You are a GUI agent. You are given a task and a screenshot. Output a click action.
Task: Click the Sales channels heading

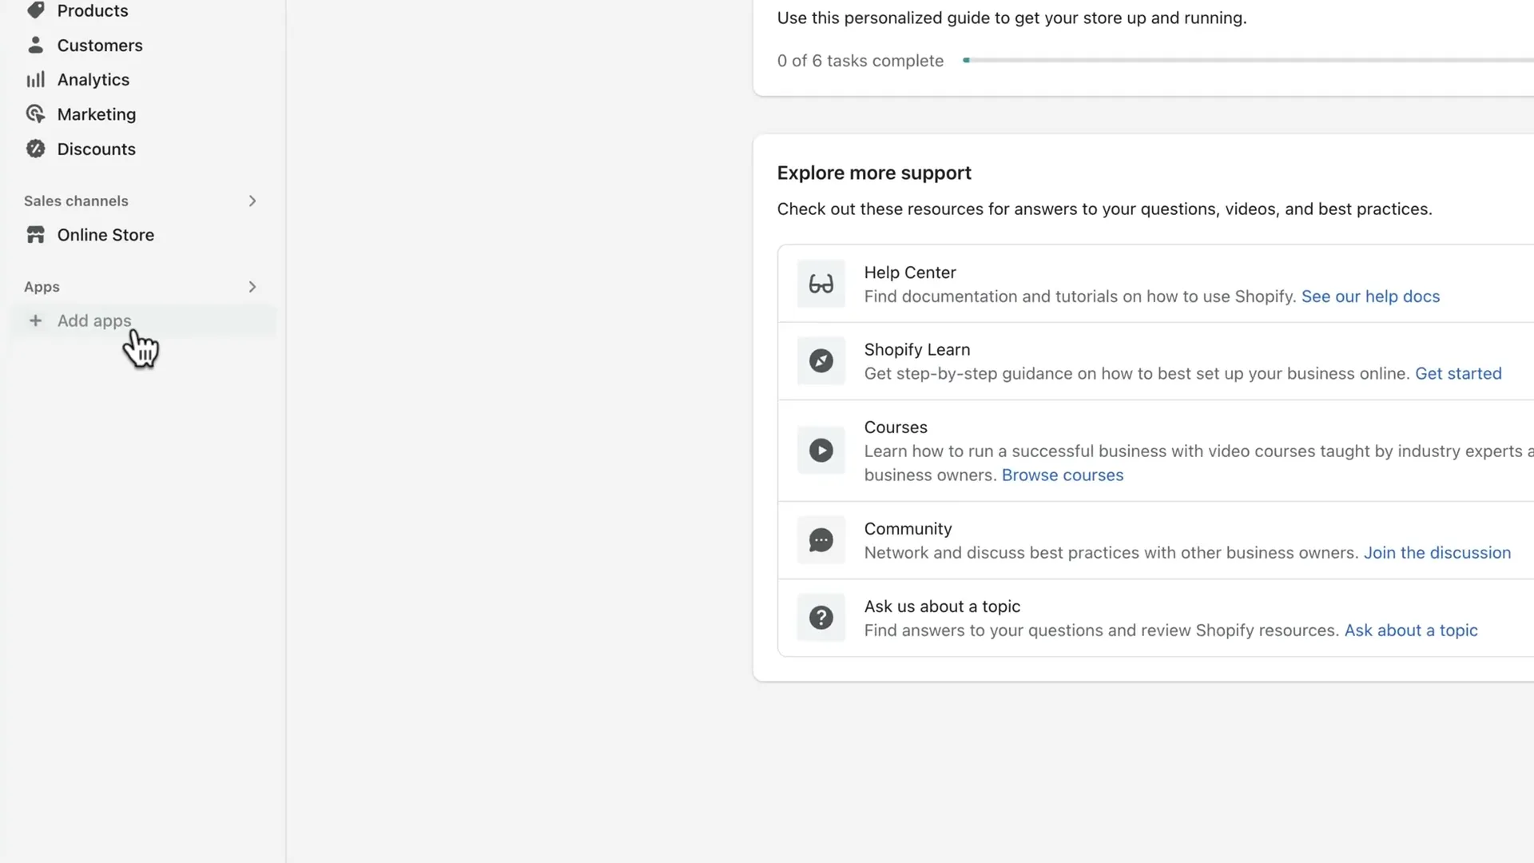[x=76, y=201]
